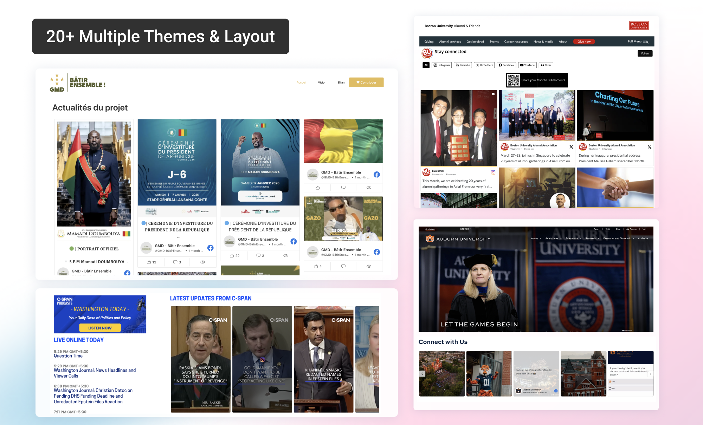Open the Full Menu expander
Image resolution: width=703 pixels, height=425 pixels.
coord(638,41)
